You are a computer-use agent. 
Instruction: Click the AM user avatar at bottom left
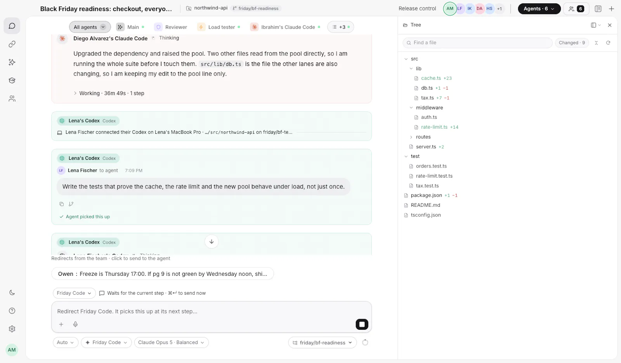pos(12,350)
